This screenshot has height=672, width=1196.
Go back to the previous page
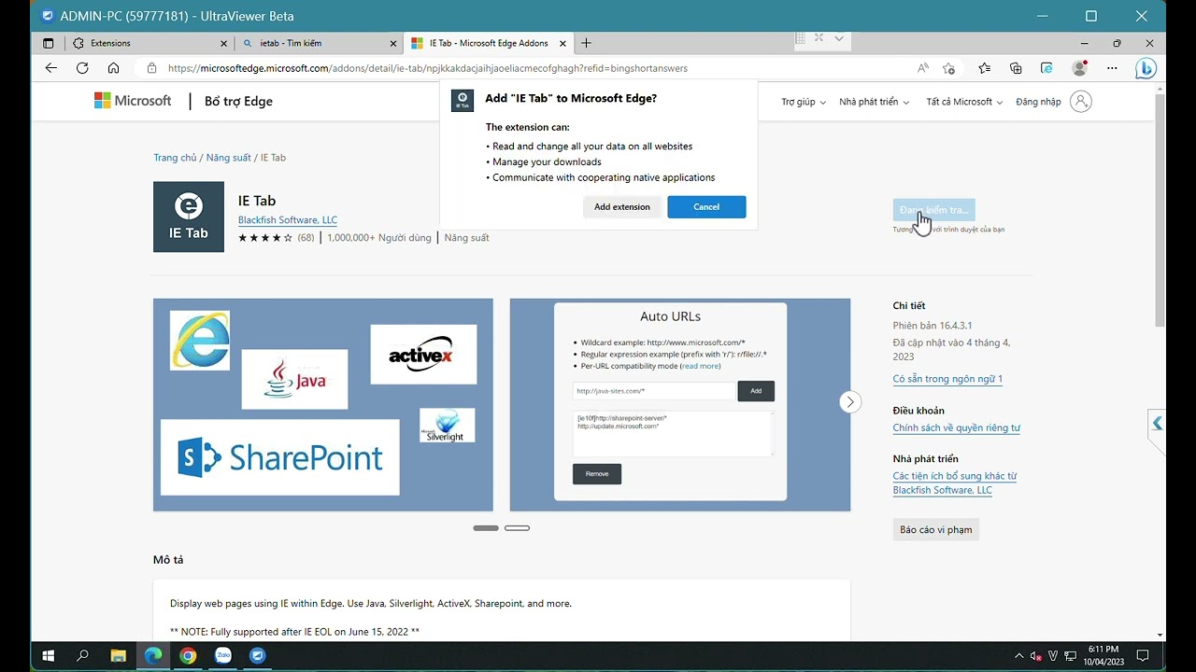pos(51,68)
